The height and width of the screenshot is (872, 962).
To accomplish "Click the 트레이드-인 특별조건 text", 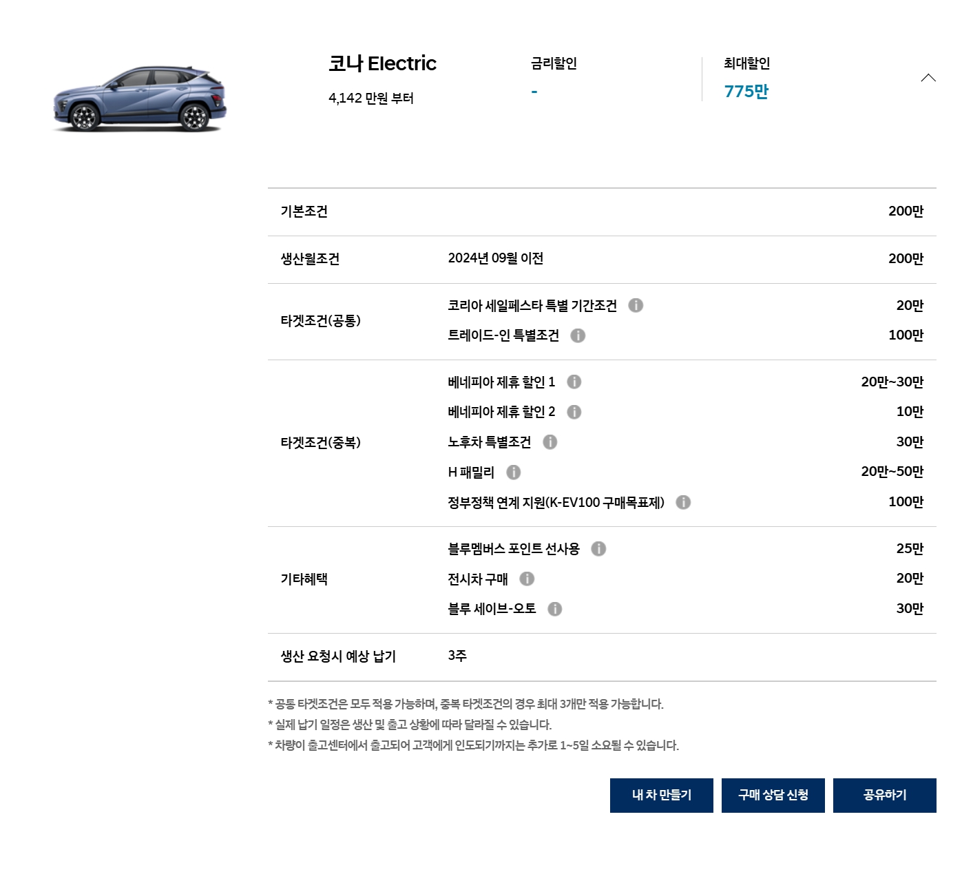I will click(x=503, y=335).
